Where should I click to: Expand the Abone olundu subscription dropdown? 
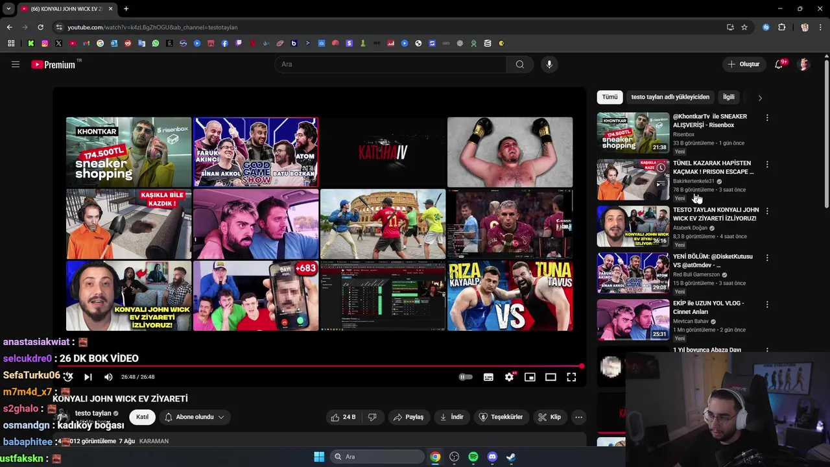[194, 417]
